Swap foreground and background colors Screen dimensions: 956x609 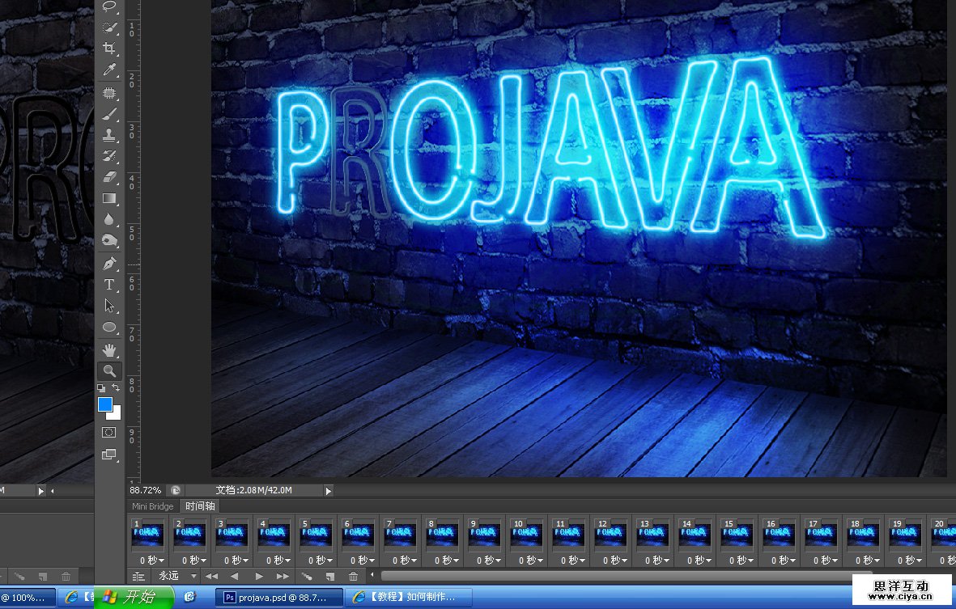pos(116,389)
